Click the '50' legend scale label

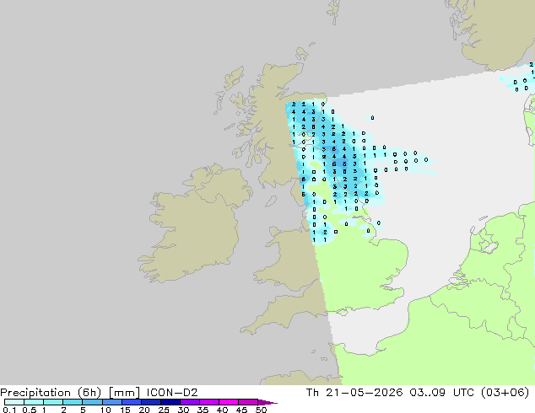pos(262,410)
